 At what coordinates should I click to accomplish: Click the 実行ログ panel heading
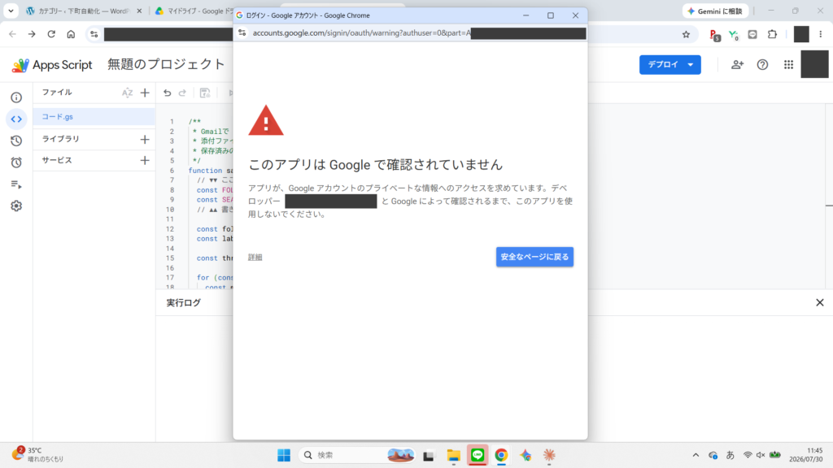pos(183,302)
